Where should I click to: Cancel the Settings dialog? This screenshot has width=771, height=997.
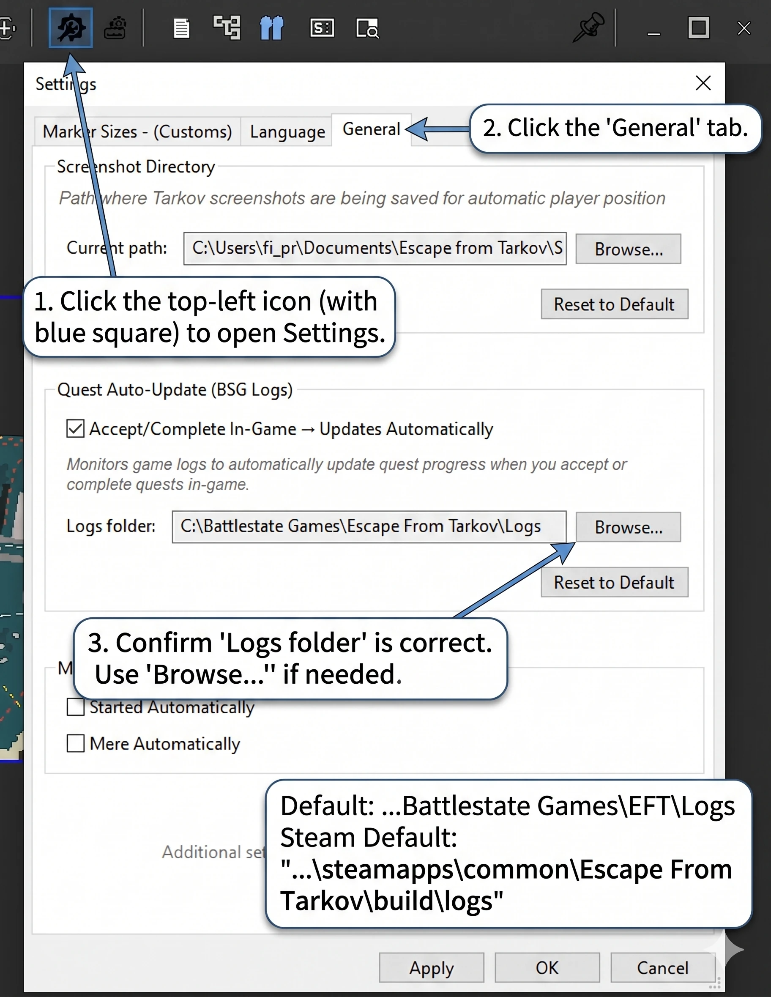(x=663, y=967)
